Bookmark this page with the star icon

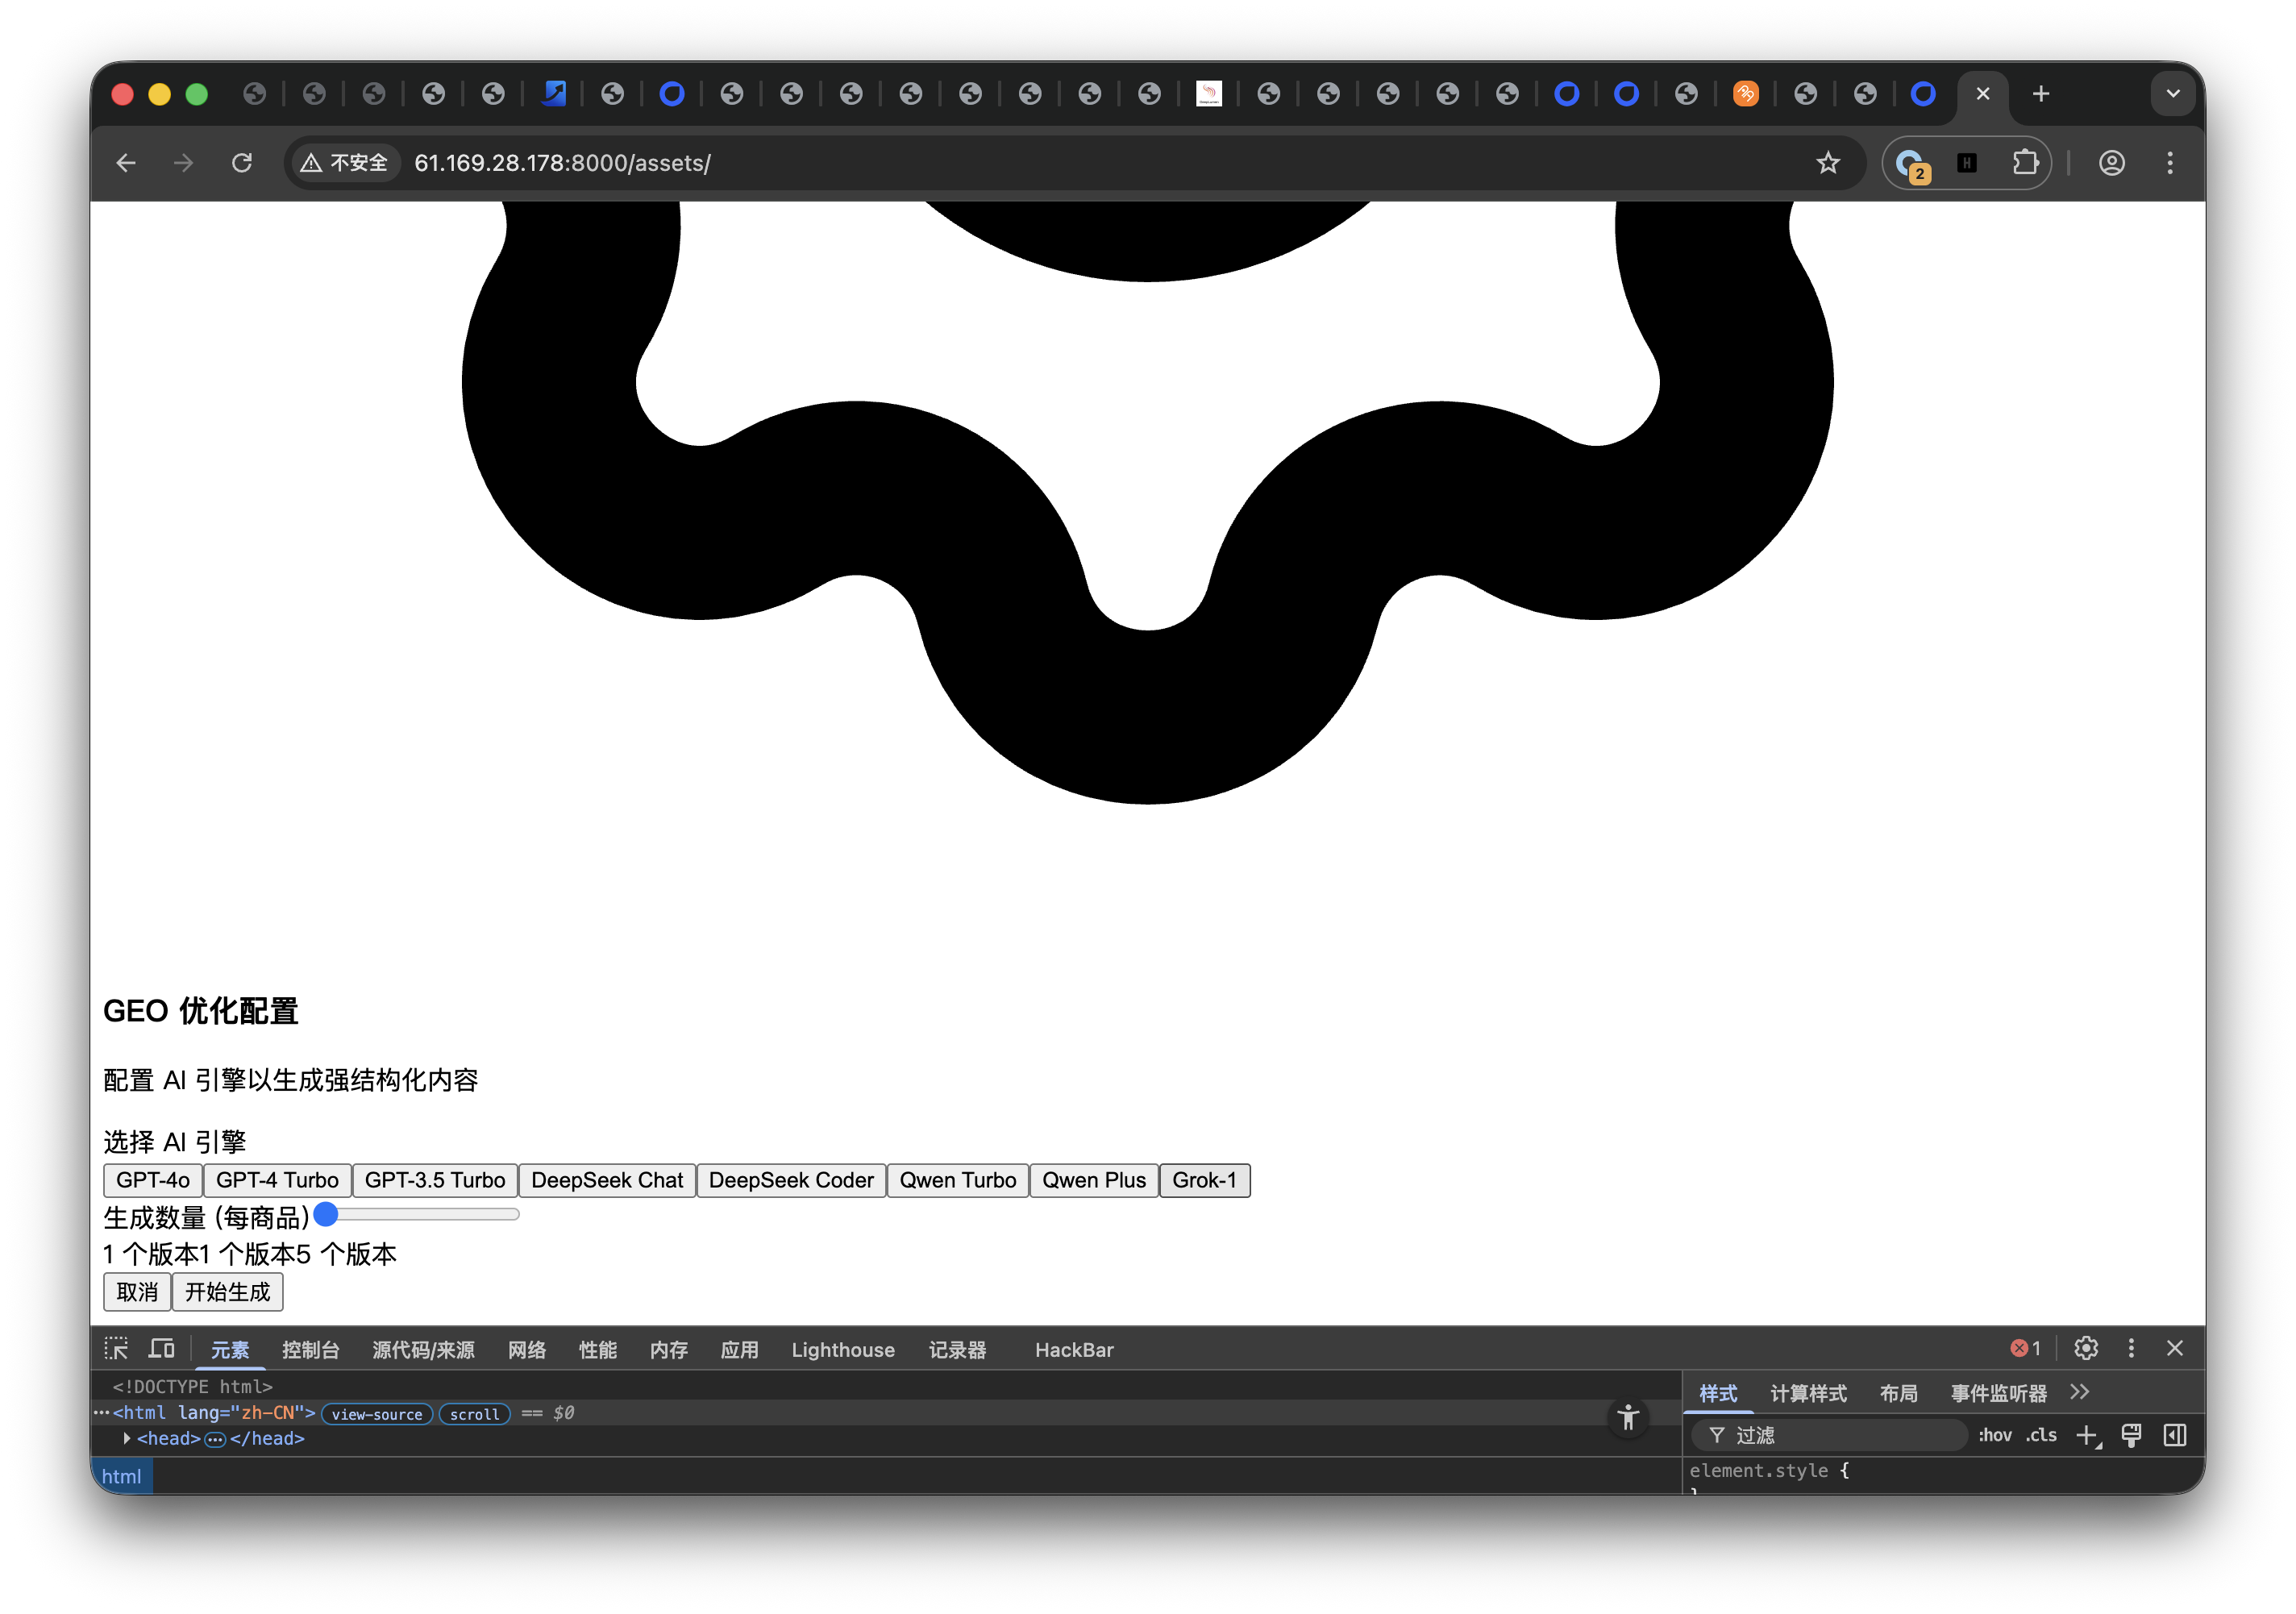(x=1827, y=163)
